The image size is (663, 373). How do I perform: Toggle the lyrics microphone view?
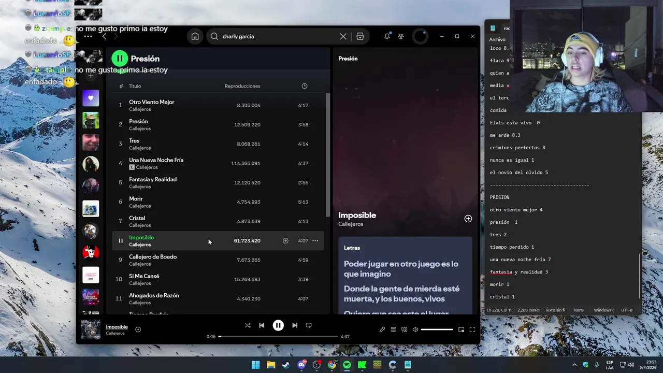point(382,329)
